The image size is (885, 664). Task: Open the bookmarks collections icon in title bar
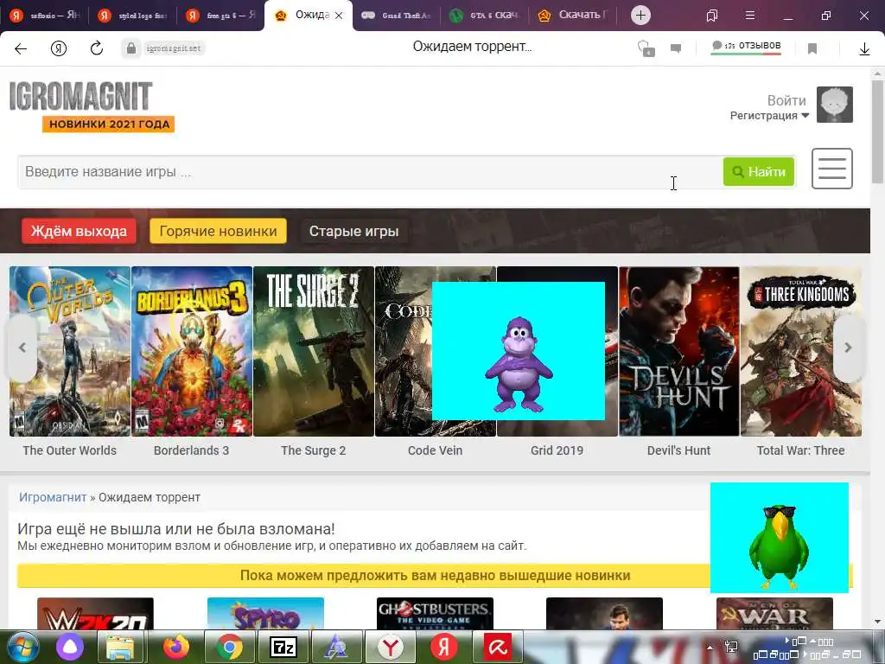712,16
